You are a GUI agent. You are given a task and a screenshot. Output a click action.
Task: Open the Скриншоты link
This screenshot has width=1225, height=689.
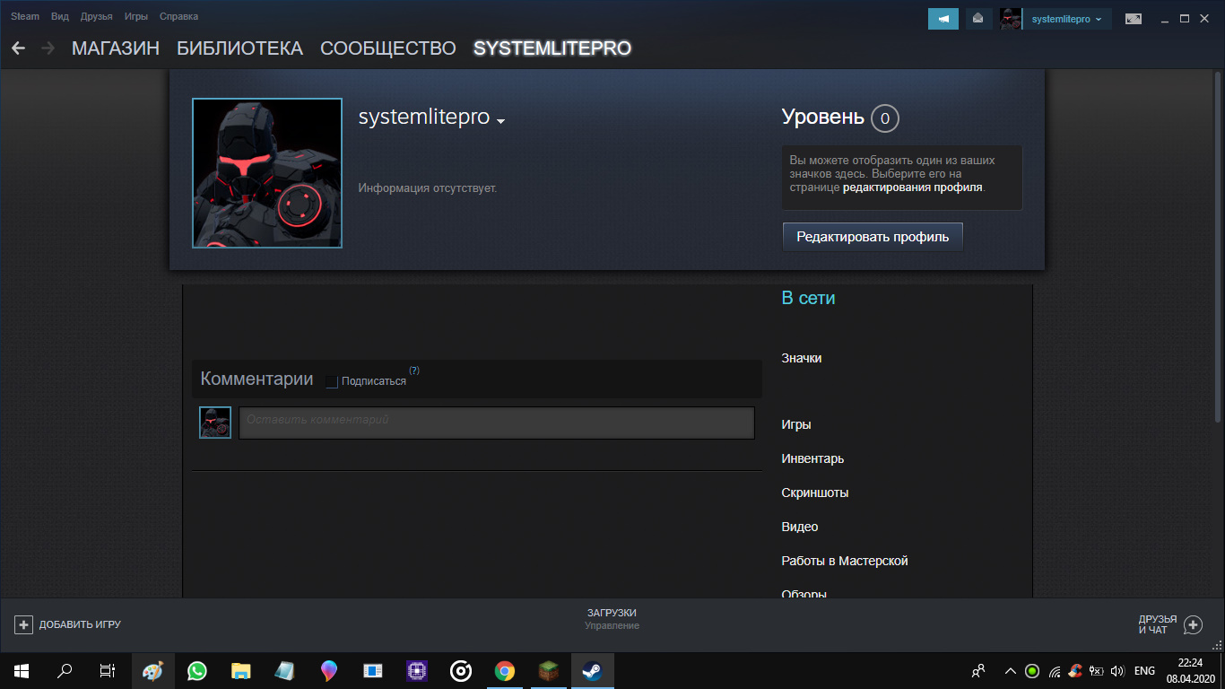click(x=815, y=493)
